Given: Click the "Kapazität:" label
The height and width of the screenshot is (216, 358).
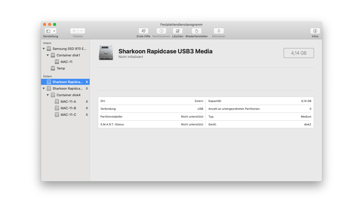Looking at the screenshot, I should (x=215, y=101).
